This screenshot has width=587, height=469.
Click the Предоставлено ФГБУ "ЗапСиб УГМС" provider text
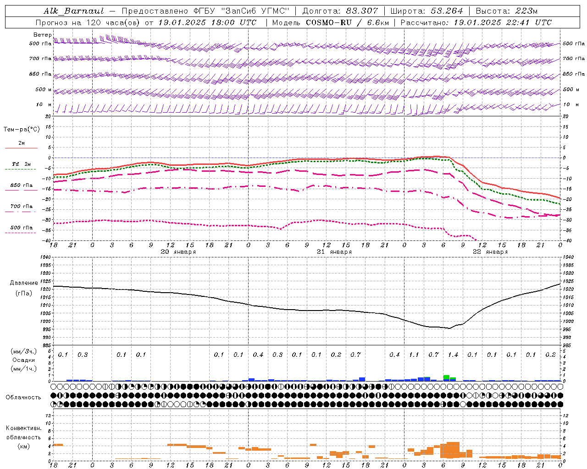pos(205,11)
